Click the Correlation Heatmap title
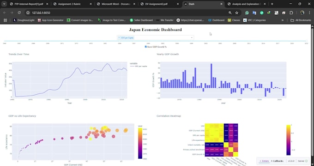This screenshot has height=166, width=314. (x=169, y=116)
